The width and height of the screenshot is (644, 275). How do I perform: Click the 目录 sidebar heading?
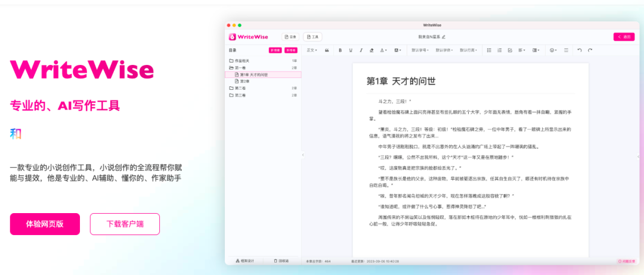[x=233, y=51]
